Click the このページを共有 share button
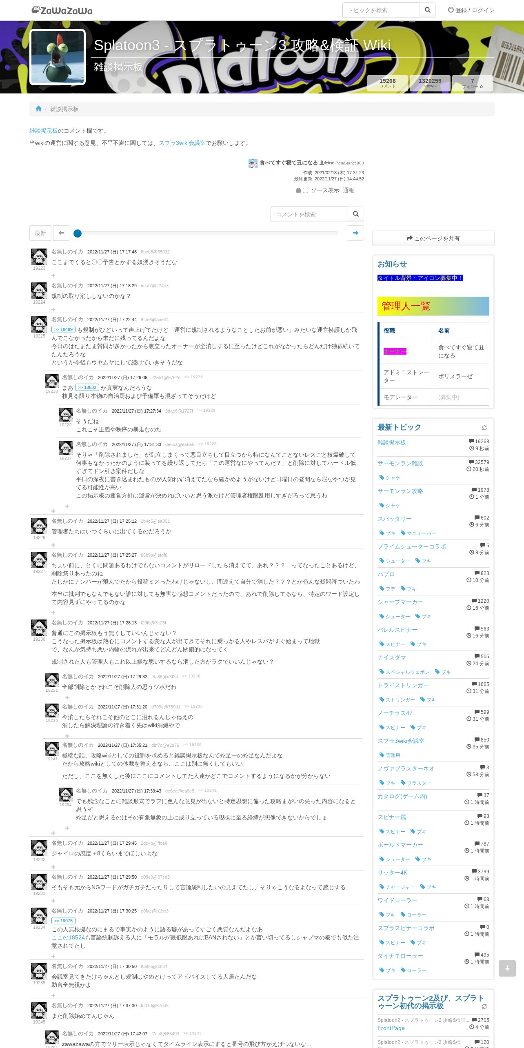The image size is (524, 1048). (x=433, y=238)
